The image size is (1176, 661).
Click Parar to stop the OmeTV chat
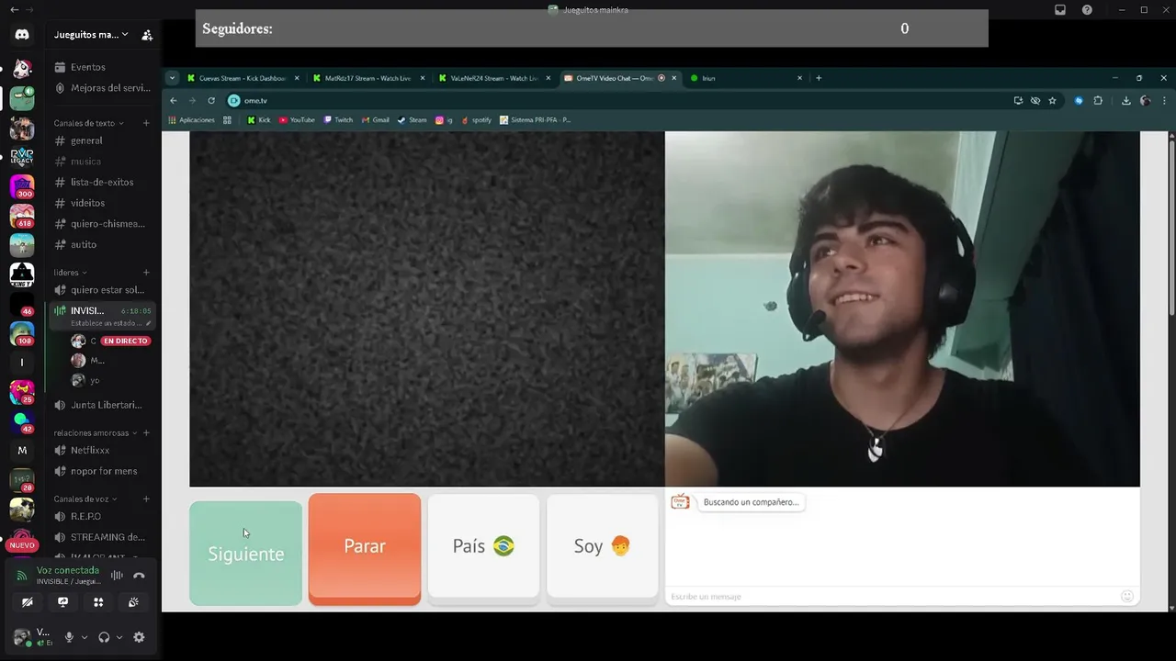(365, 549)
